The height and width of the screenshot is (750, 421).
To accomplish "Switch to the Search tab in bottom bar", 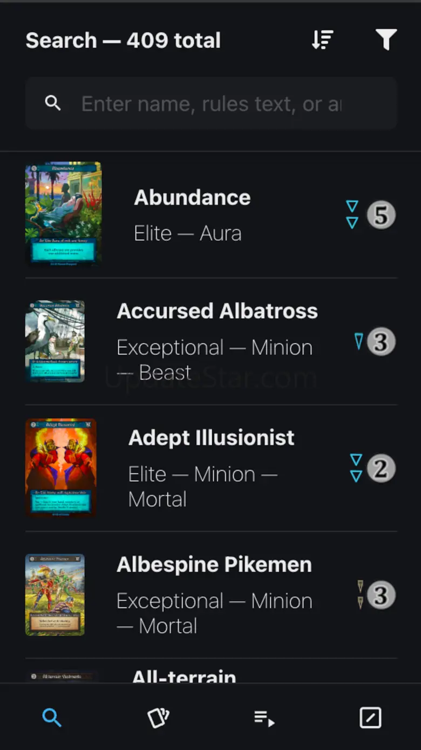I will [x=52, y=718].
